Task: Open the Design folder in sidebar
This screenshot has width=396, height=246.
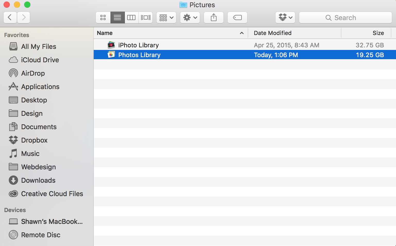Action: click(x=32, y=113)
